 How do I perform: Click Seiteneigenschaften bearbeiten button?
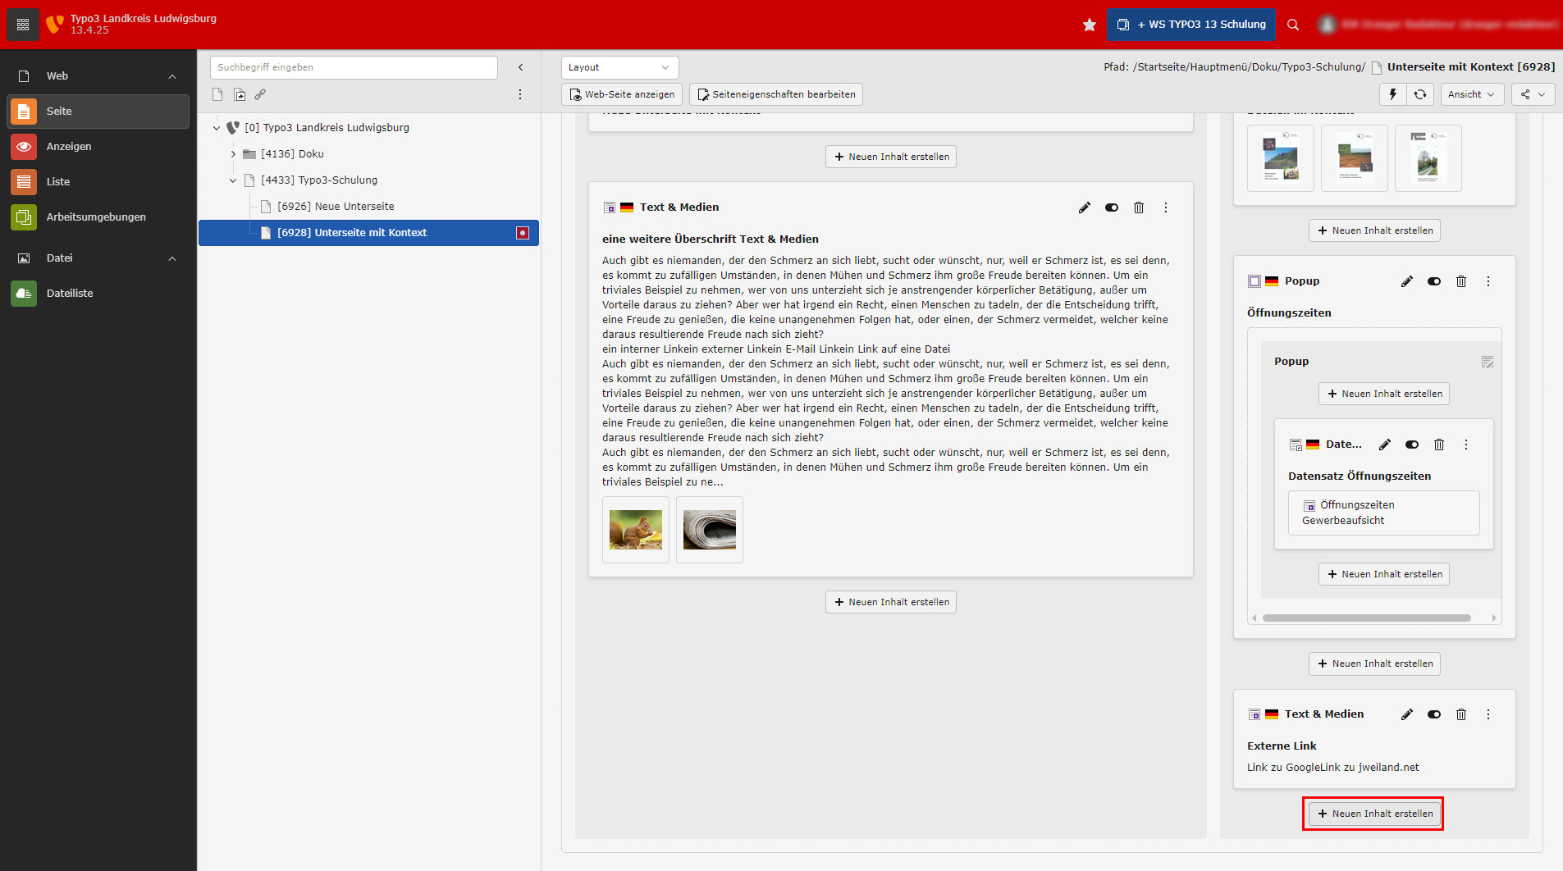click(775, 94)
